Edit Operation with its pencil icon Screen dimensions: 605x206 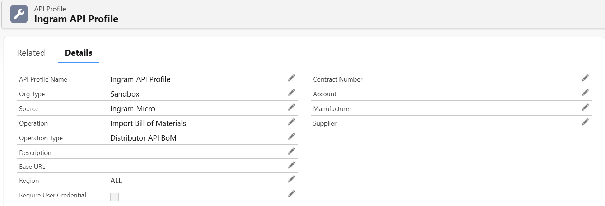click(291, 122)
